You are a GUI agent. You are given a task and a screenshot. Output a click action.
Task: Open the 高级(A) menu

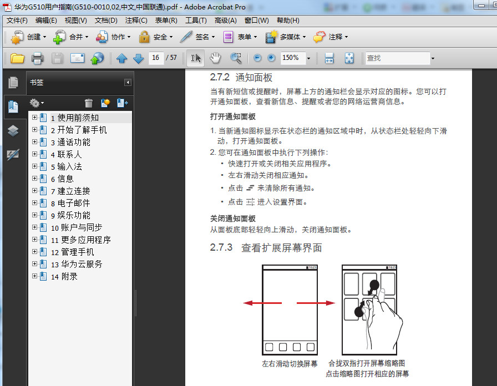click(225, 21)
